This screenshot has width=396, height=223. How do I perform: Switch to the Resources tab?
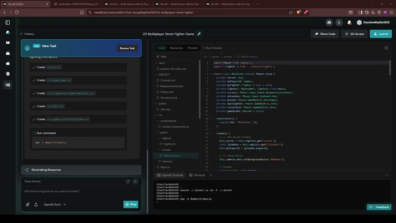pyautogui.click(x=176, y=48)
